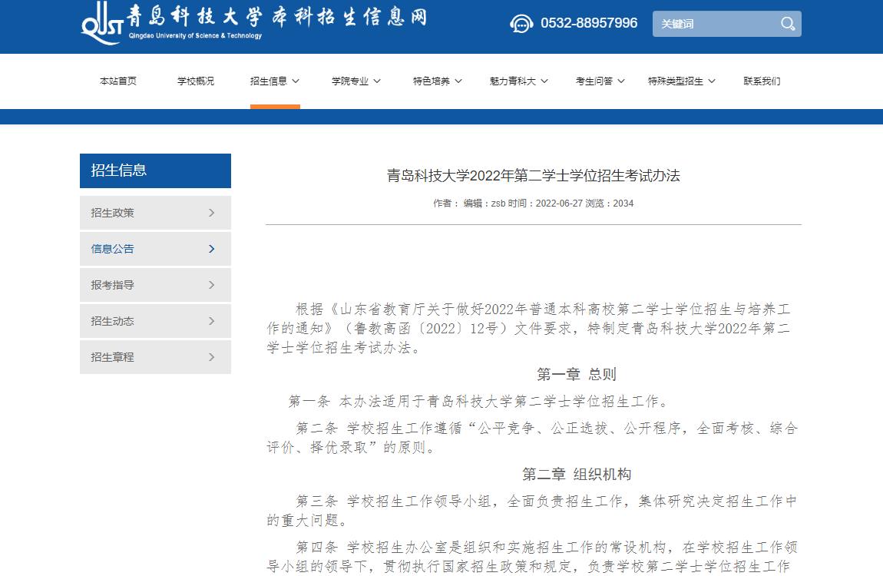Viewport: 883px width, 576px height.
Task: Open the 学校概况 menu item
Action: click(195, 81)
